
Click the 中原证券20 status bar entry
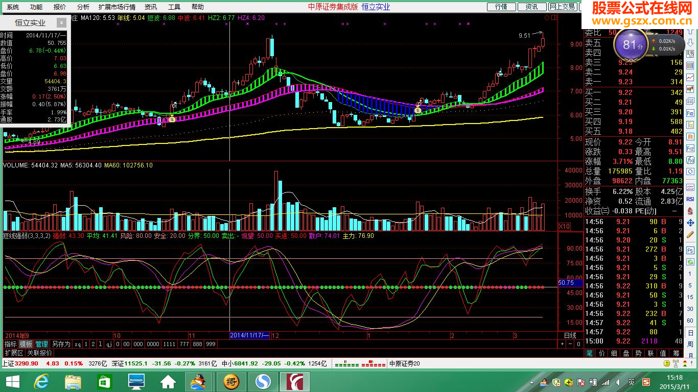coord(405,363)
